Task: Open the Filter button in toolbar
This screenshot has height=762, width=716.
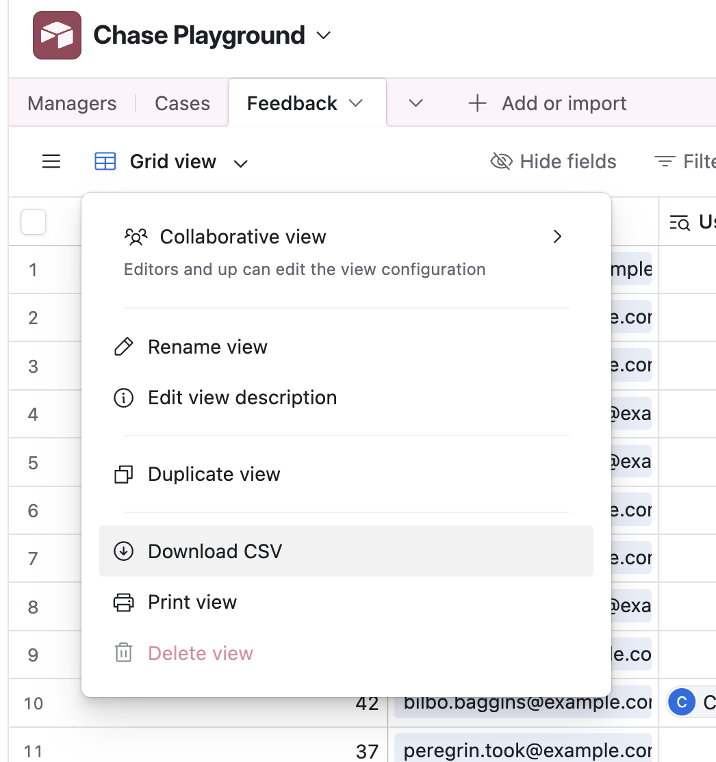Action: 685,162
